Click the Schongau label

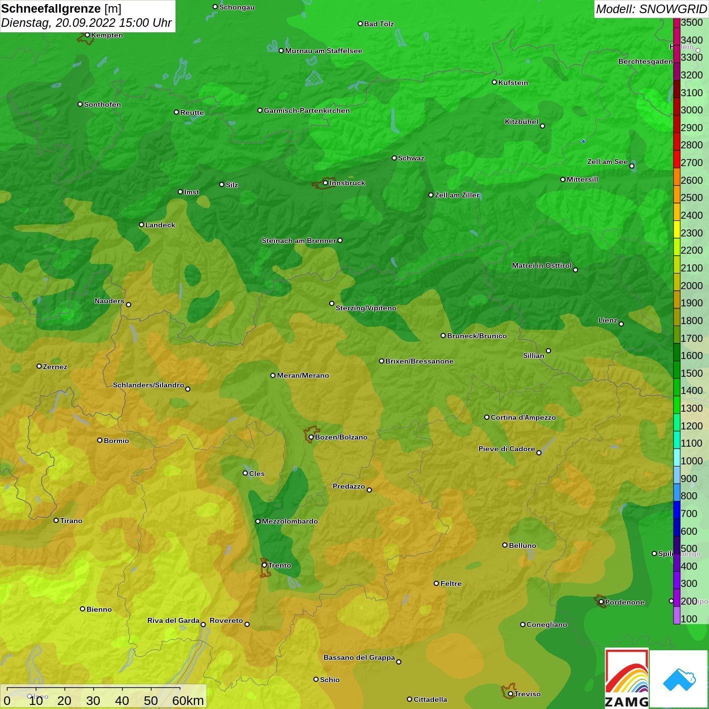coord(237,7)
